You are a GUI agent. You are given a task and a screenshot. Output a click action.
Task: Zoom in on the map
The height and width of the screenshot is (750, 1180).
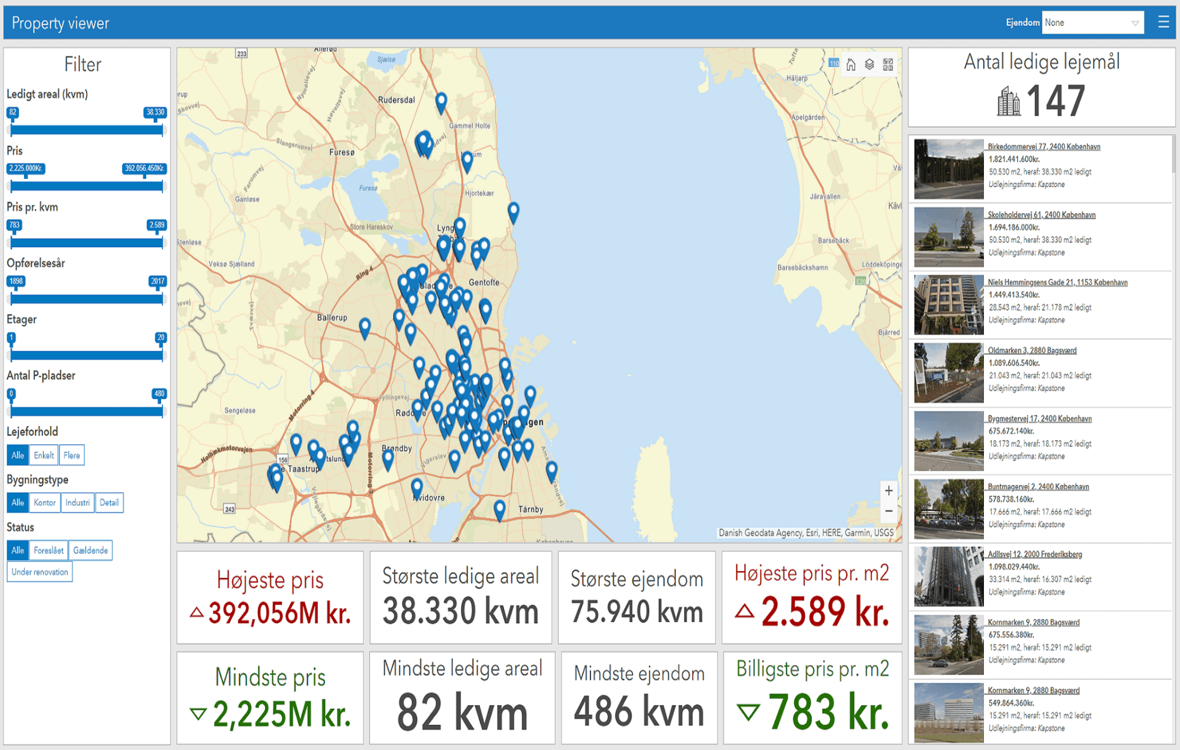point(889,491)
